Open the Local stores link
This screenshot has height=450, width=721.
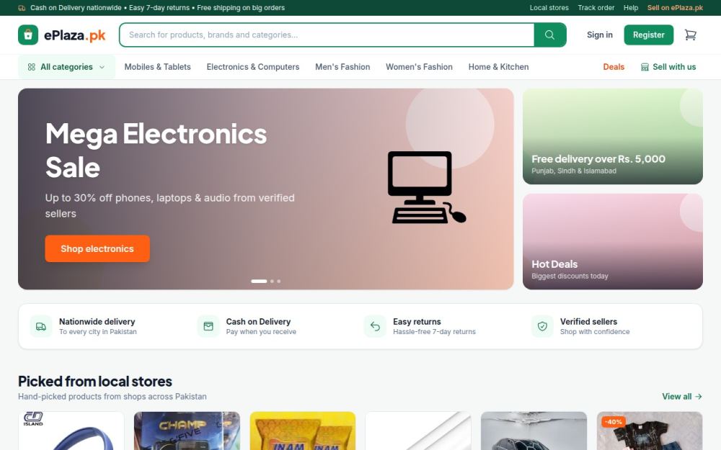(549, 8)
